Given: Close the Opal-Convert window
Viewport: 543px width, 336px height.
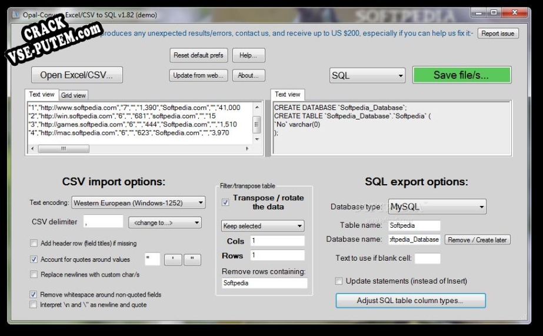Looking at the screenshot, I should click(515, 13).
